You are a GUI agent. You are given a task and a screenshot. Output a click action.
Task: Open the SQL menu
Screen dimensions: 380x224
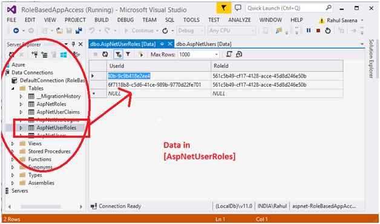[169, 20]
